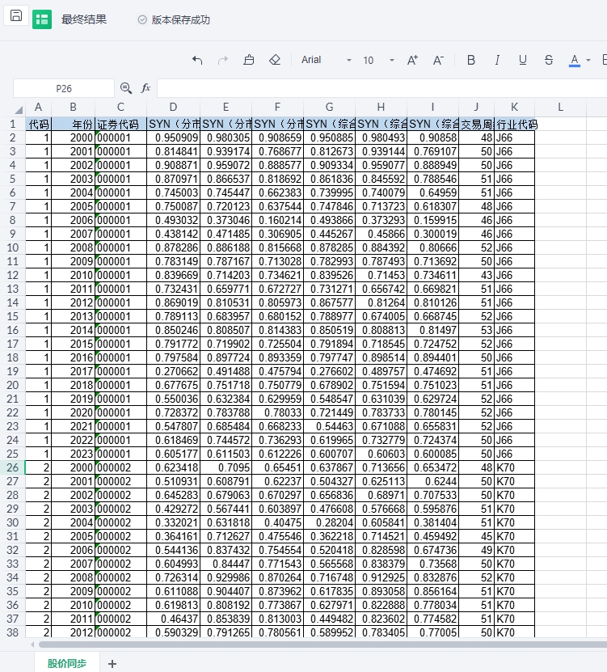This screenshot has width=607, height=672.
Task: Click the 版本保存成功 status message
Action: click(x=174, y=19)
